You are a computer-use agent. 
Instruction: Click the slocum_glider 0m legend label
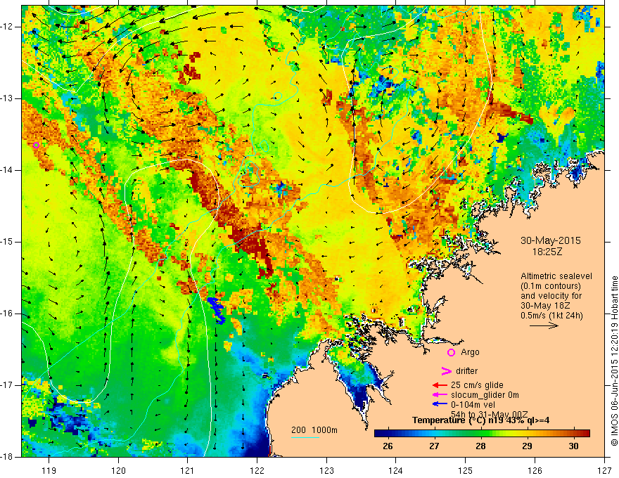tap(485, 395)
